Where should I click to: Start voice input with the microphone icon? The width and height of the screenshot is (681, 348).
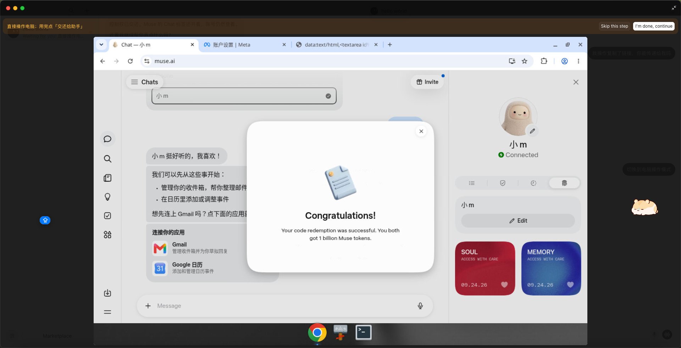tap(420, 306)
